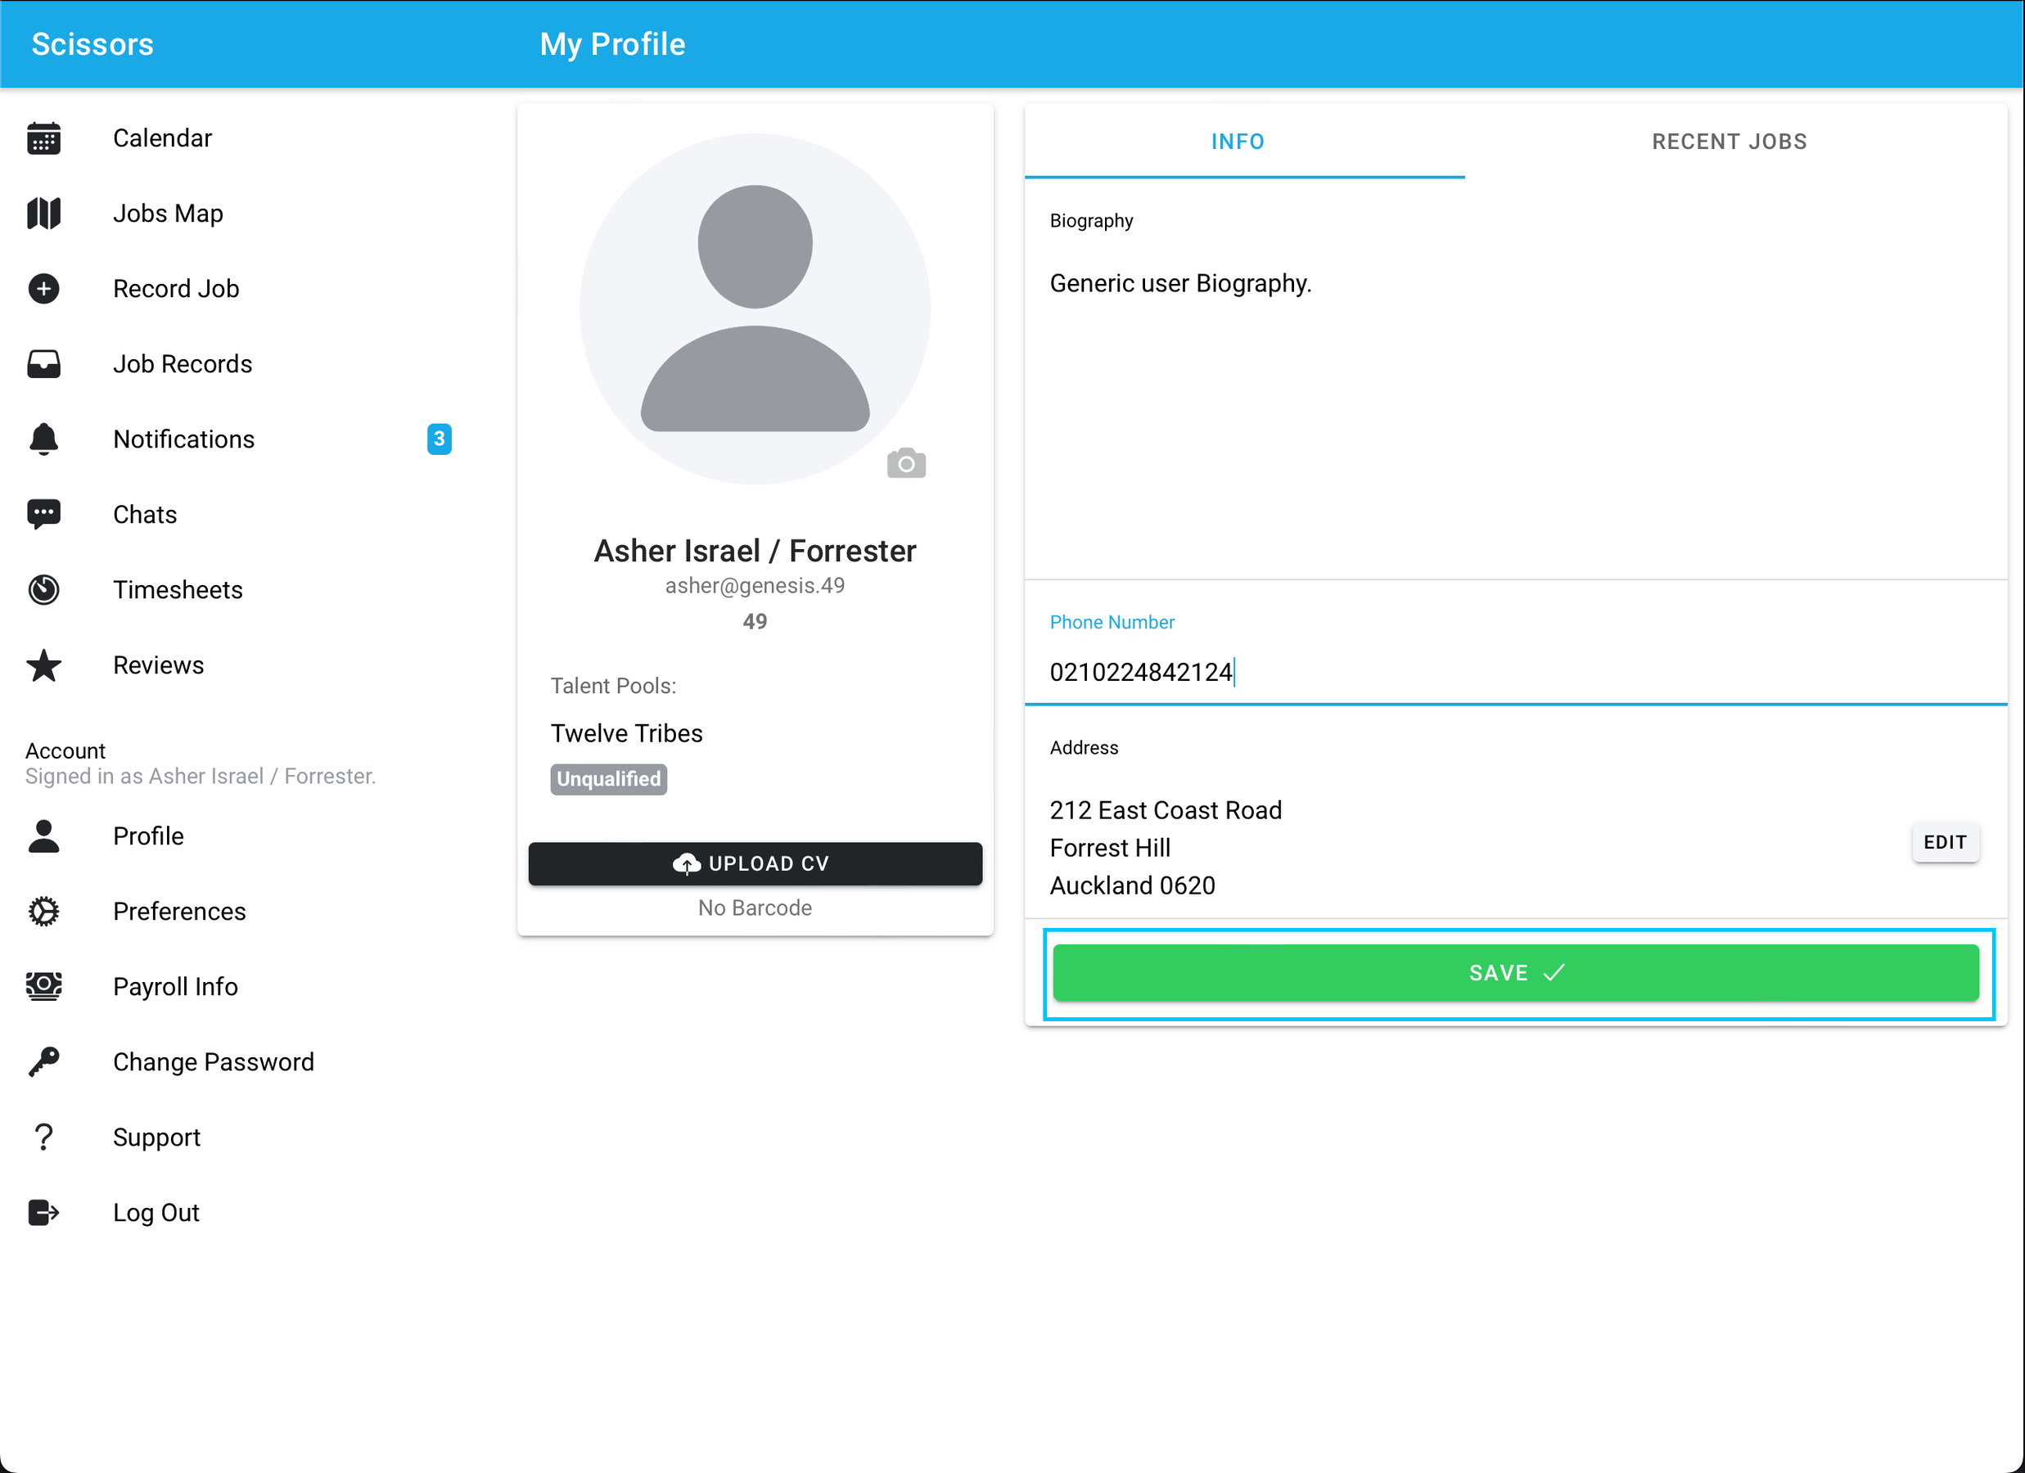Image resolution: width=2025 pixels, height=1473 pixels.
Task: Open the Notifications bell icon
Action: 43,439
